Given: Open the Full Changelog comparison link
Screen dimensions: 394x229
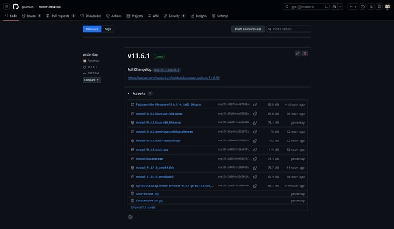Looking at the screenshot, I should tap(167, 69).
